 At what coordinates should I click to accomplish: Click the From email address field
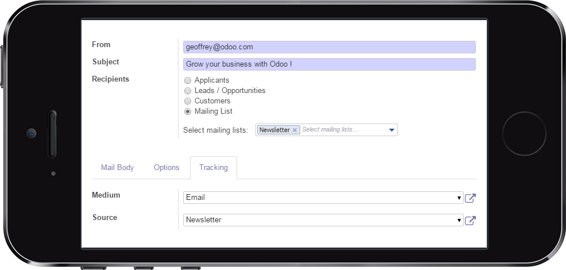click(329, 47)
